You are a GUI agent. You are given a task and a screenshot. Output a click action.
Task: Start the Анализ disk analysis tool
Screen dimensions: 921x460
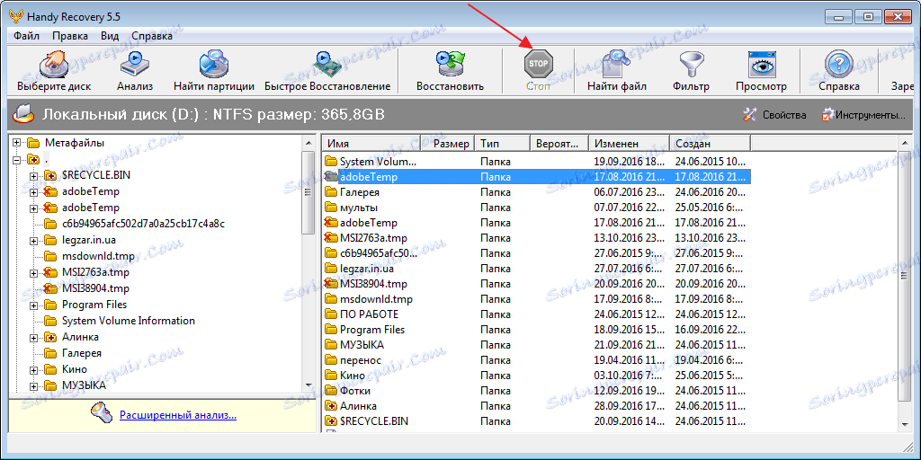[x=135, y=65]
